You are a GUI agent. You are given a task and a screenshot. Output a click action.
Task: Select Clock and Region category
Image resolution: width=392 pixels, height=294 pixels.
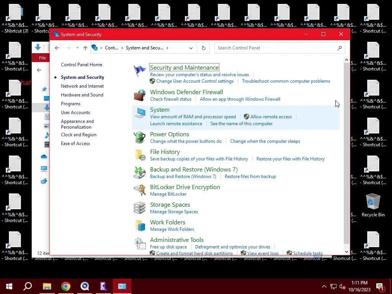pyautogui.click(x=78, y=135)
